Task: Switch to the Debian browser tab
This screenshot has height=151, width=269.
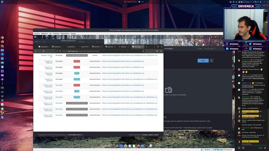Action: pos(125,47)
